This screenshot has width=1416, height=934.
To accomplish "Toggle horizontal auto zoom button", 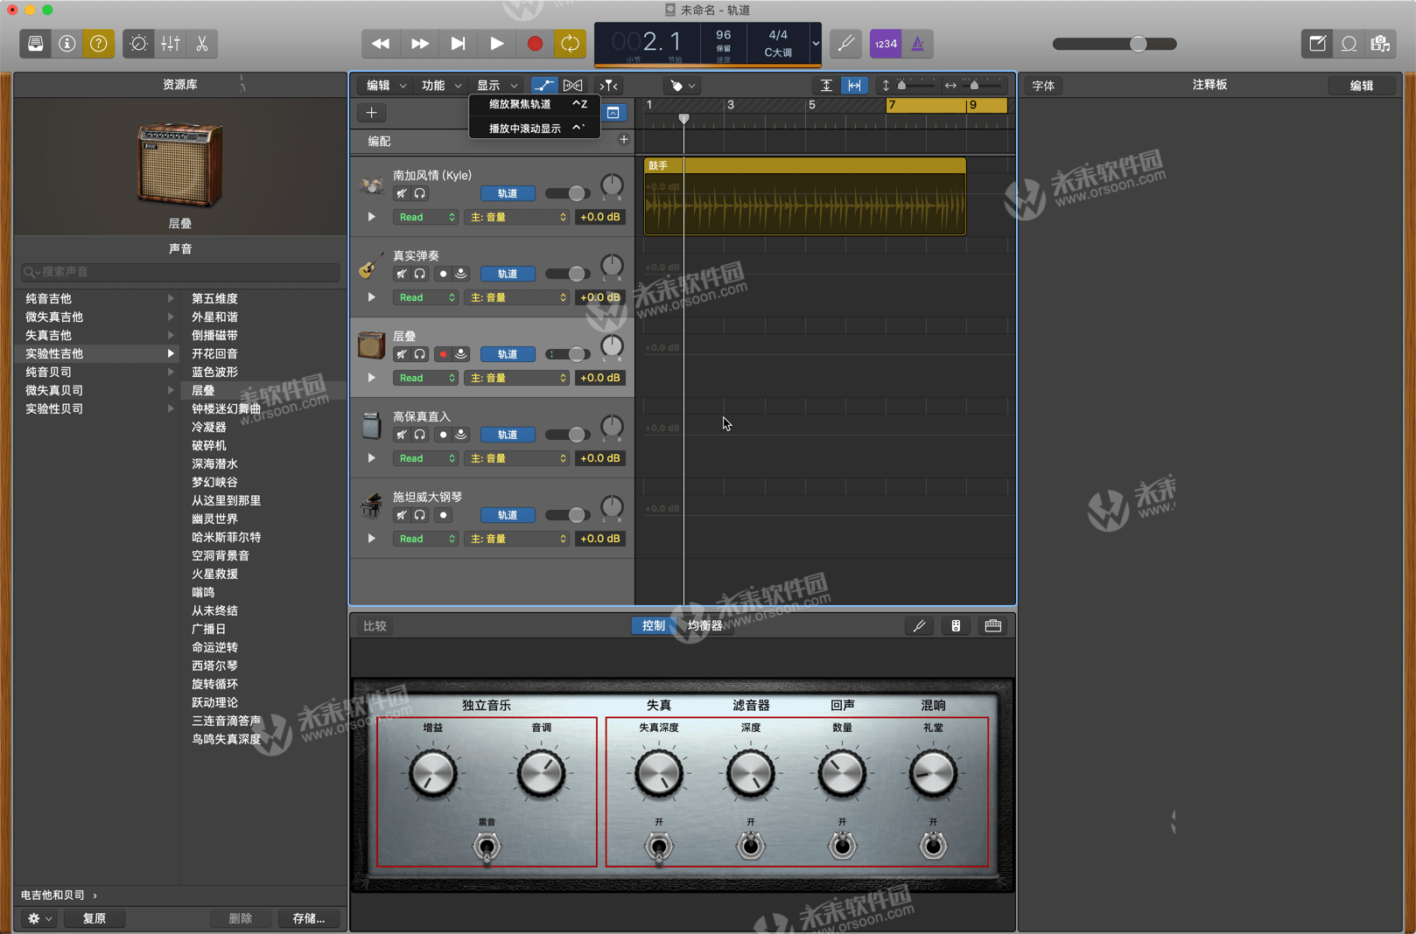I will (854, 85).
